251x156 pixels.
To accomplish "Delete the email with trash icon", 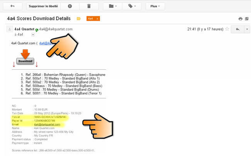I will (88, 7).
